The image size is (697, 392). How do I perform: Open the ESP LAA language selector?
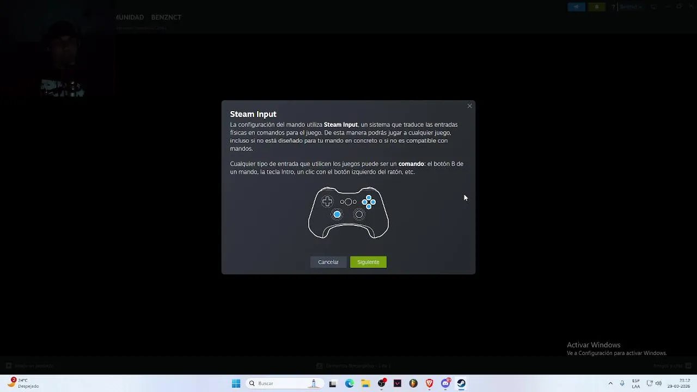636,383
